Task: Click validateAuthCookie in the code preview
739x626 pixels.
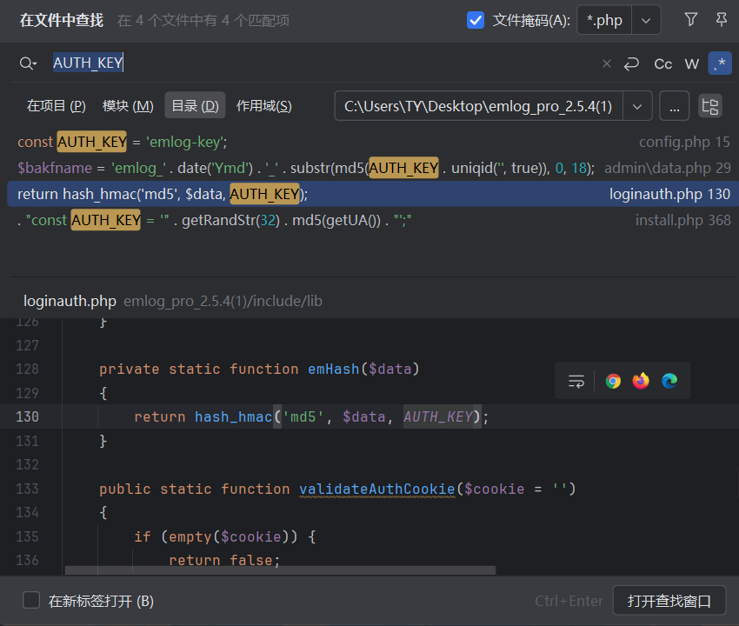Action: pos(377,489)
